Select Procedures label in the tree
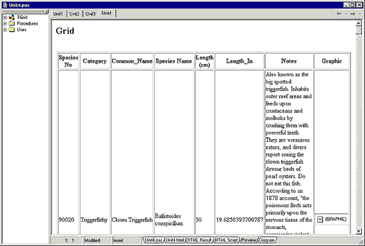Screen dimensions: 365x246 click(x=27, y=23)
